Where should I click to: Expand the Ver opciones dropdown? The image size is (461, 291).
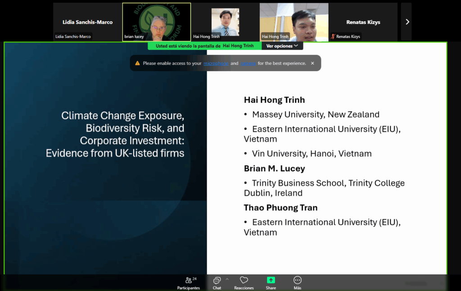(x=282, y=46)
